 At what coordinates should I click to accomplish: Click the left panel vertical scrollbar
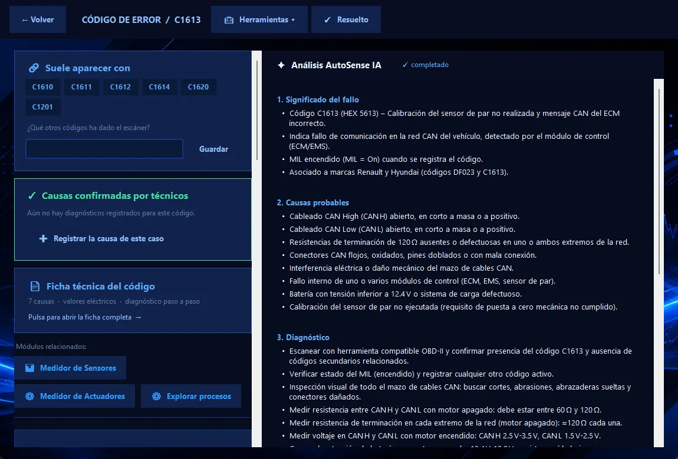[257, 110]
